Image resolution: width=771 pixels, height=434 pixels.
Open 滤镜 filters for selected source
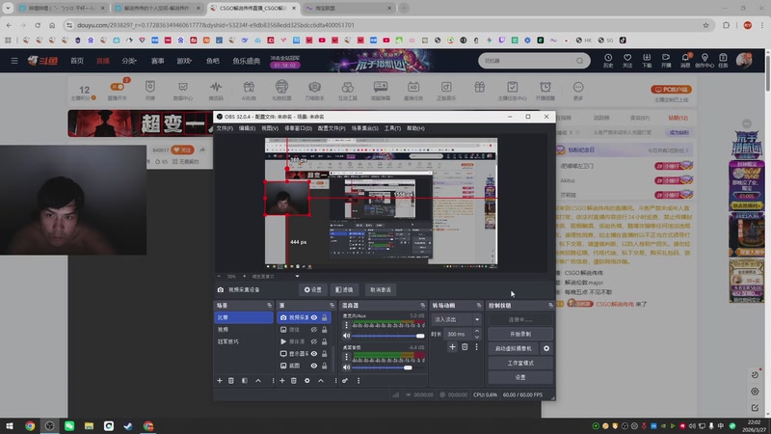344,290
